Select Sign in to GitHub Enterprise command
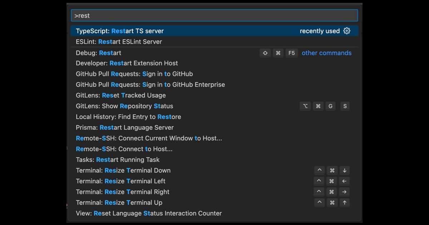429x225 pixels. coord(214,85)
